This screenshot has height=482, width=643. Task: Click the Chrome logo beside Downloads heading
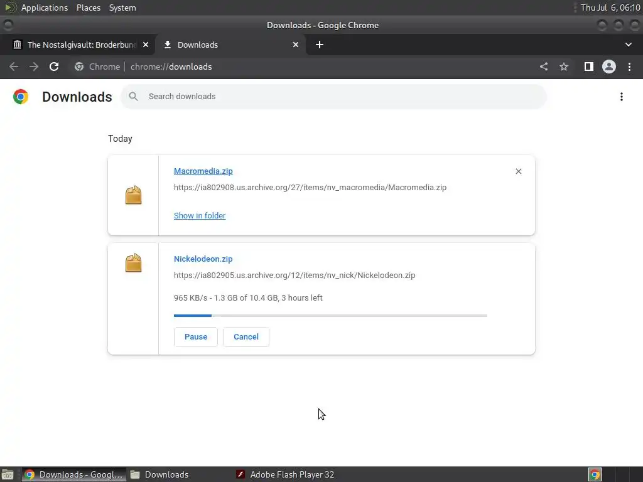(x=21, y=97)
